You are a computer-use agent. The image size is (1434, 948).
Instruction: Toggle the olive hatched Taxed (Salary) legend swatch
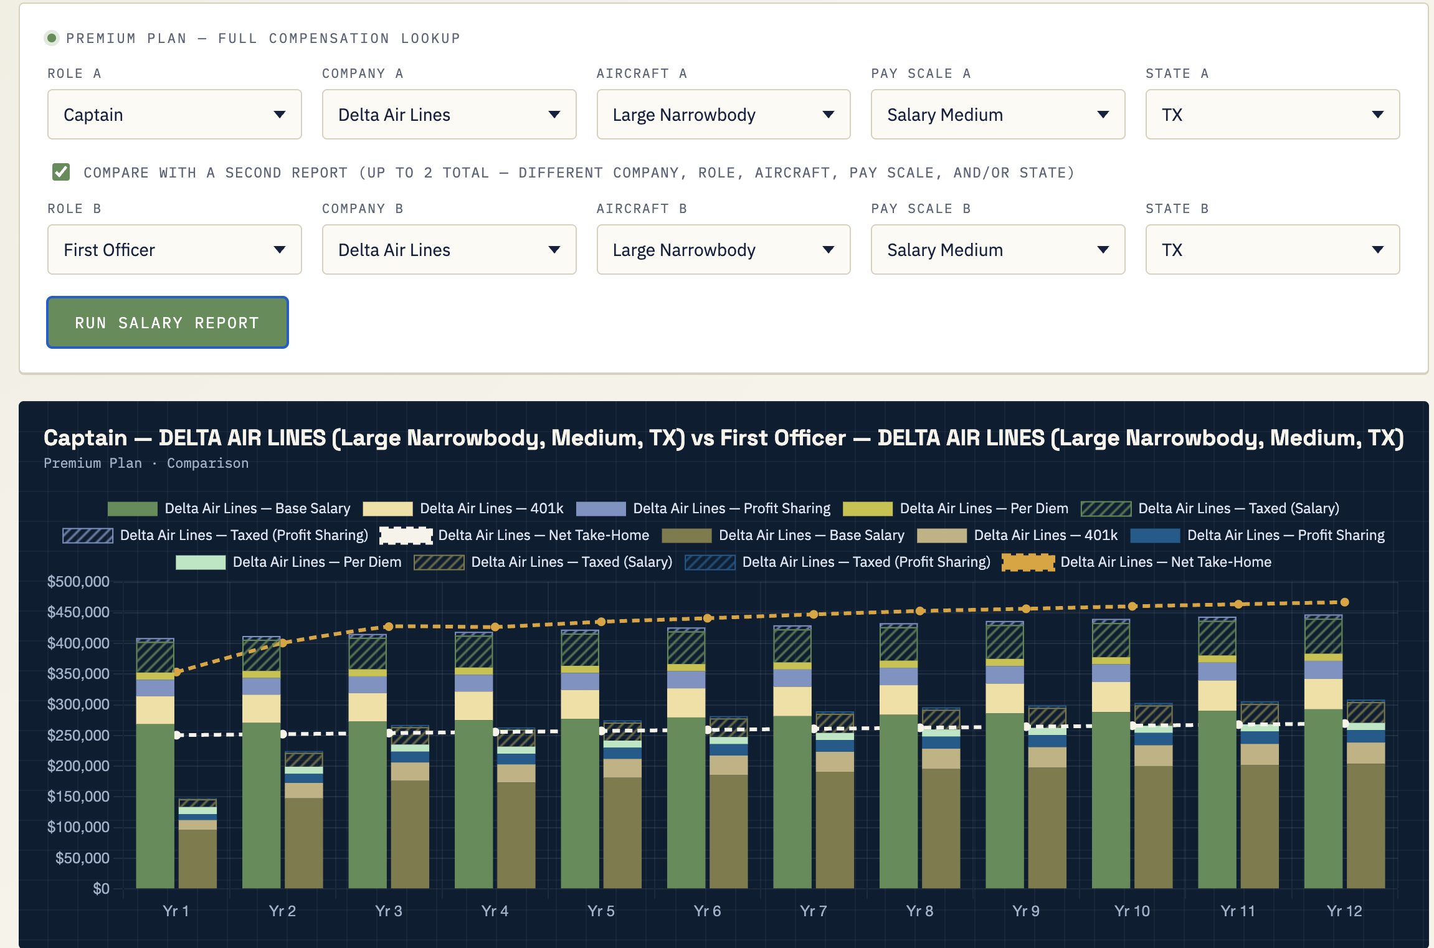click(x=439, y=562)
